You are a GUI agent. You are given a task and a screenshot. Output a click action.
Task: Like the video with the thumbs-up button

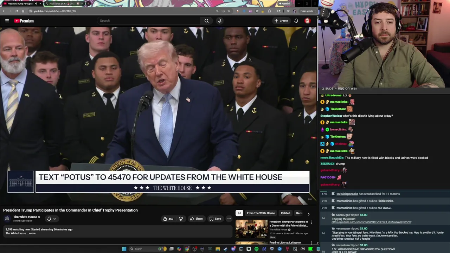[168, 219]
